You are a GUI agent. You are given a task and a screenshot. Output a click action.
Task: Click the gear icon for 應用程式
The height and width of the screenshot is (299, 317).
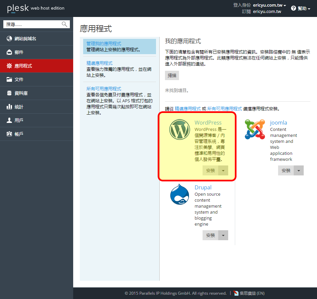pos(9,66)
